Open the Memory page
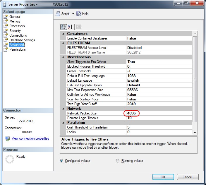206x185 pixels. tap(15, 21)
